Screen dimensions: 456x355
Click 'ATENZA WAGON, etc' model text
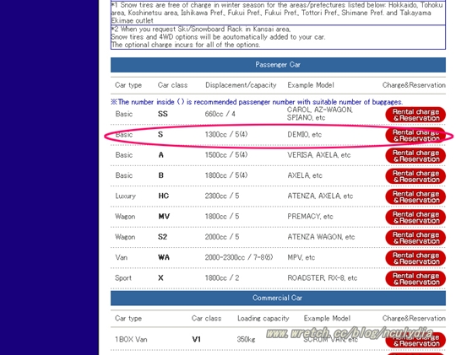coord(321,237)
